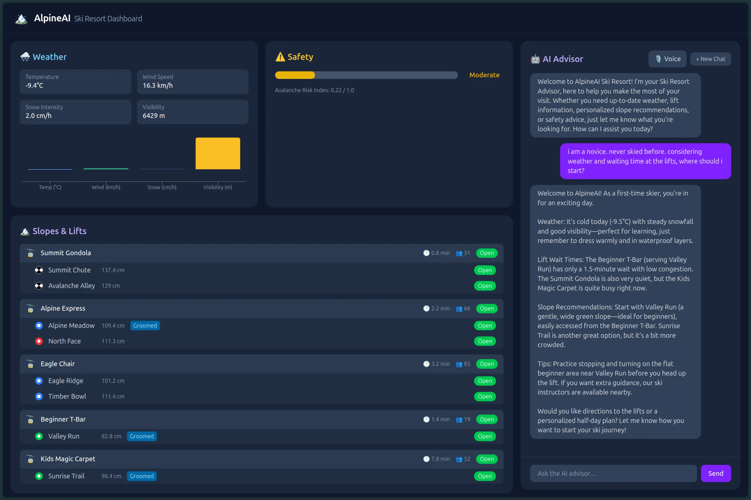Click the Wind Speed 16.3 km/h card

point(193,82)
